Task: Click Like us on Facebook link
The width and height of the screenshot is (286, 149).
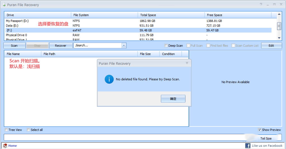Action: click(267, 146)
